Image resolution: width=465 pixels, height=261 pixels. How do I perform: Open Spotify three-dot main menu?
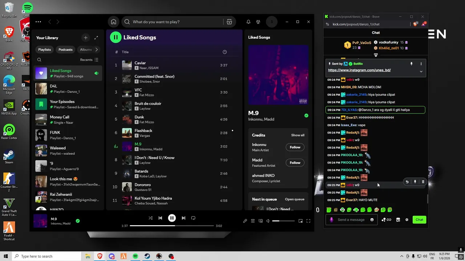pos(38,22)
